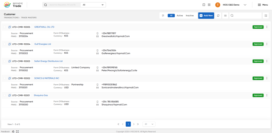272x133 pixels.
Task: Tick checkbox for UTD-CMR-10004
Action: click(x=5, y=44)
